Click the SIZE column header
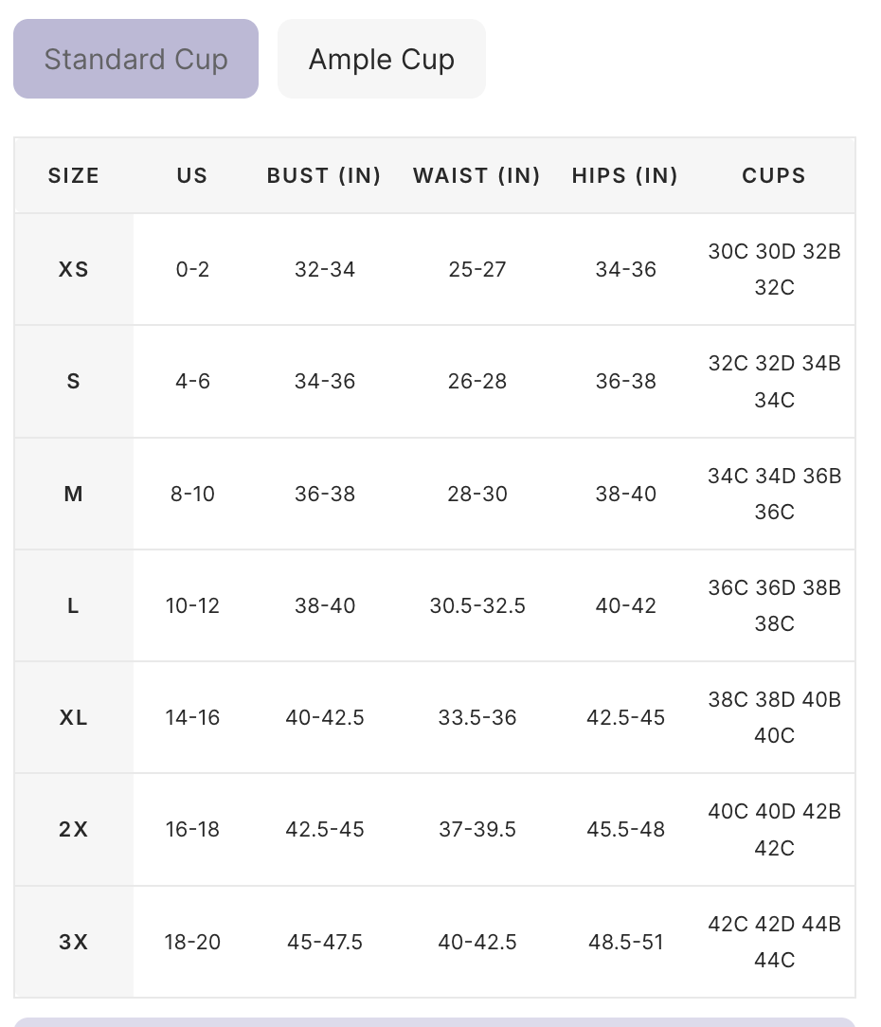The height and width of the screenshot is (1027, 881). 73,175
